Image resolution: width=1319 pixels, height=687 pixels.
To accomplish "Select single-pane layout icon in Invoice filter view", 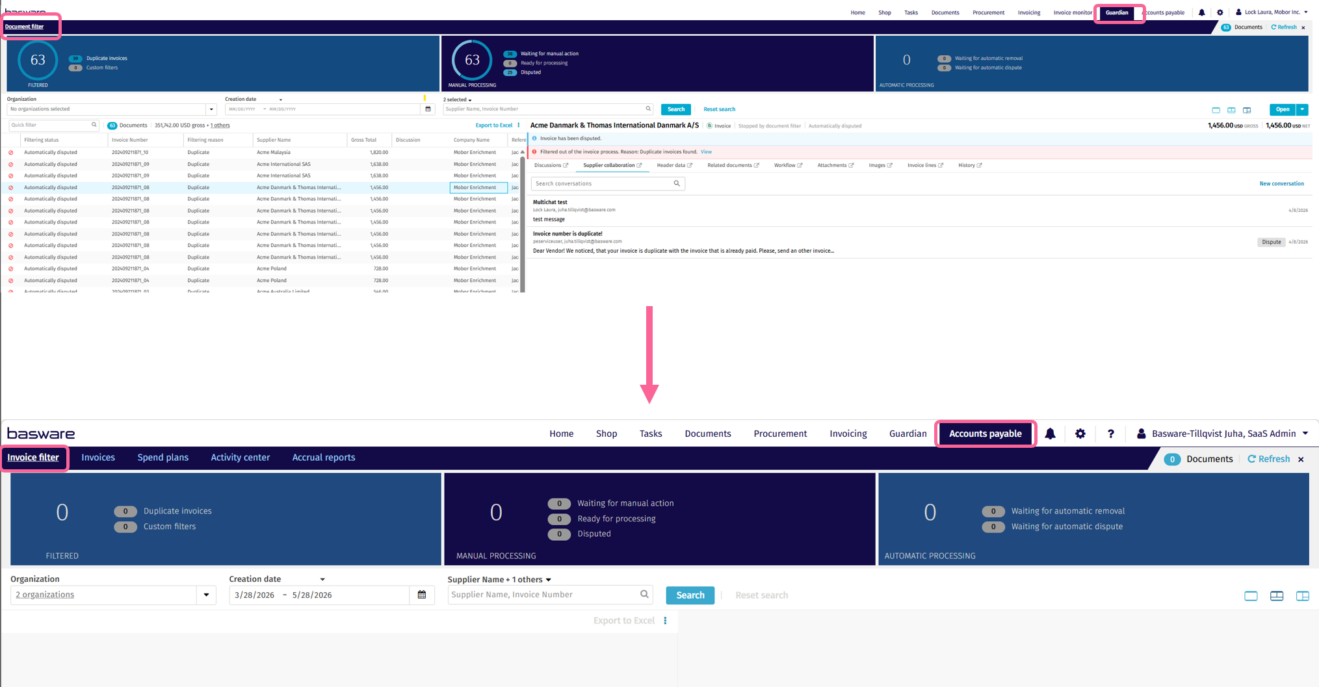I will (1251, 595).
